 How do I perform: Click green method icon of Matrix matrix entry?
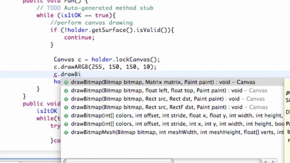coord(66,82)
